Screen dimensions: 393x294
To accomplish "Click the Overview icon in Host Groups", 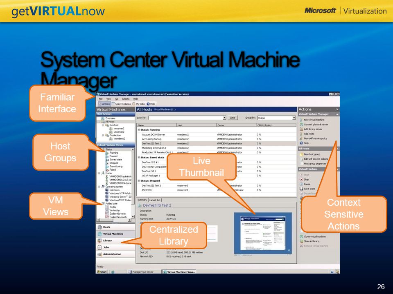I will [x=103, y=118].
